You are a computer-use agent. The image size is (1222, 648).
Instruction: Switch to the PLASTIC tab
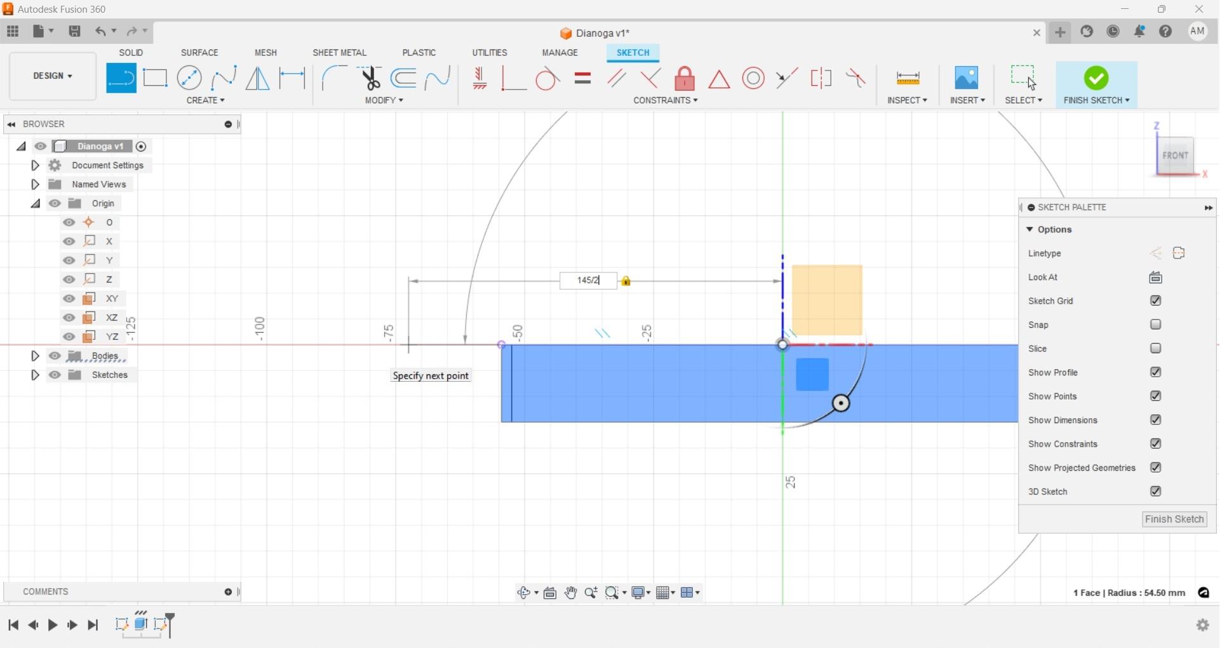pyautogui.click(x=419, y=53)
